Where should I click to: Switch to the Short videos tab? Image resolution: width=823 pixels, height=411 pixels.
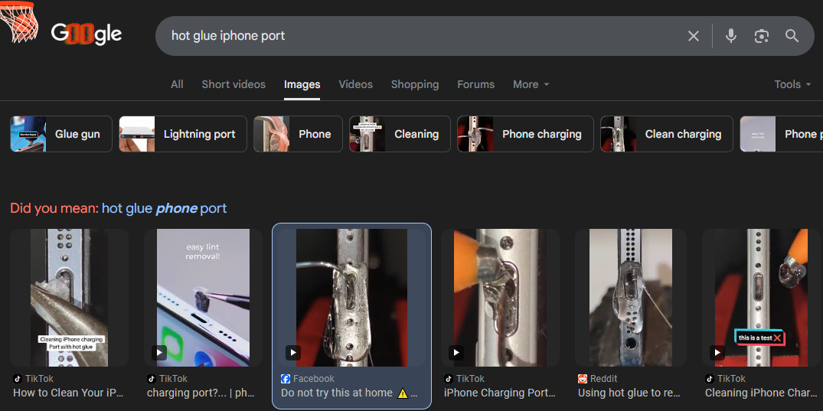[x=234, y=84]
